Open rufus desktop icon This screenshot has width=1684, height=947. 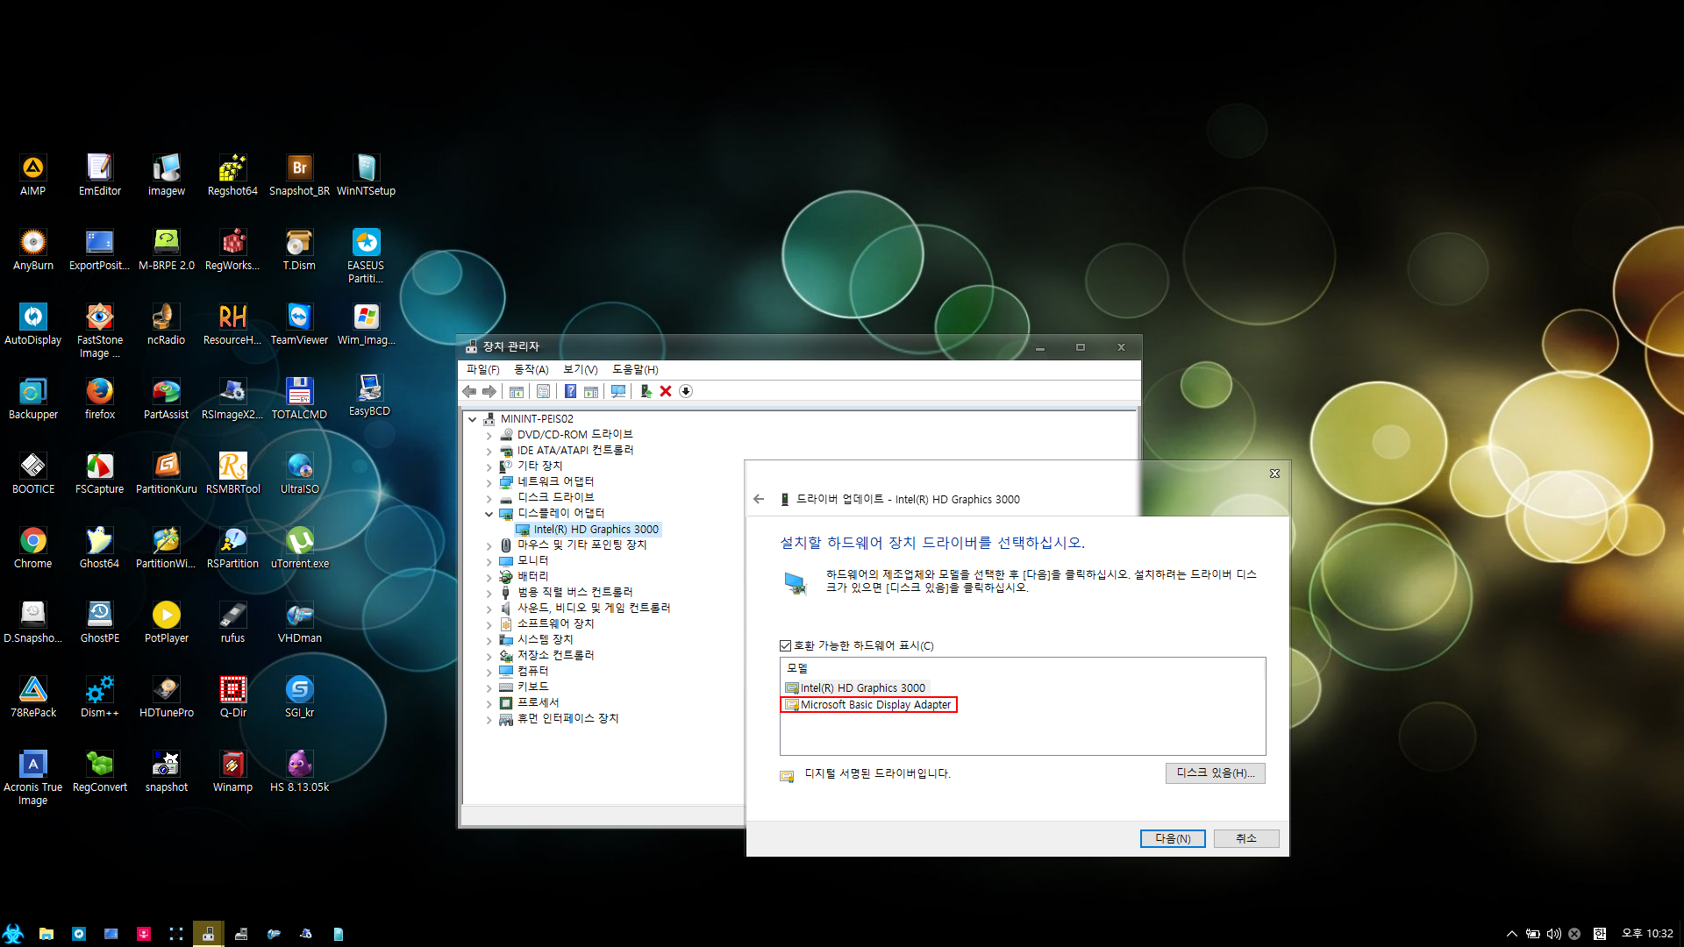(232, 622)
